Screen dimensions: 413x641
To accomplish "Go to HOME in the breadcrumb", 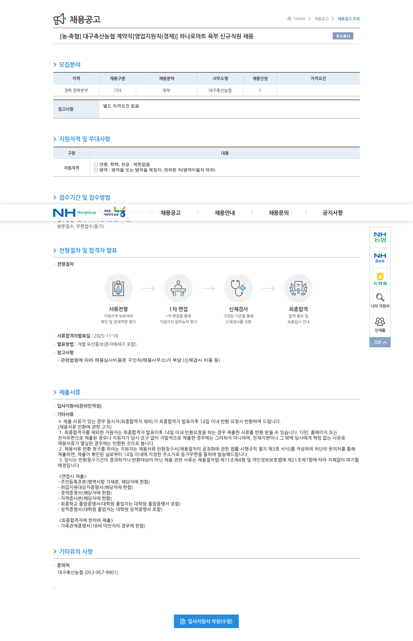I will (x=299, y=19).
